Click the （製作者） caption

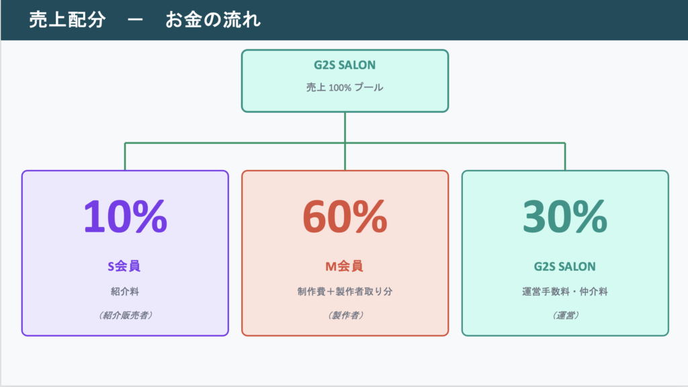point(345,315)
